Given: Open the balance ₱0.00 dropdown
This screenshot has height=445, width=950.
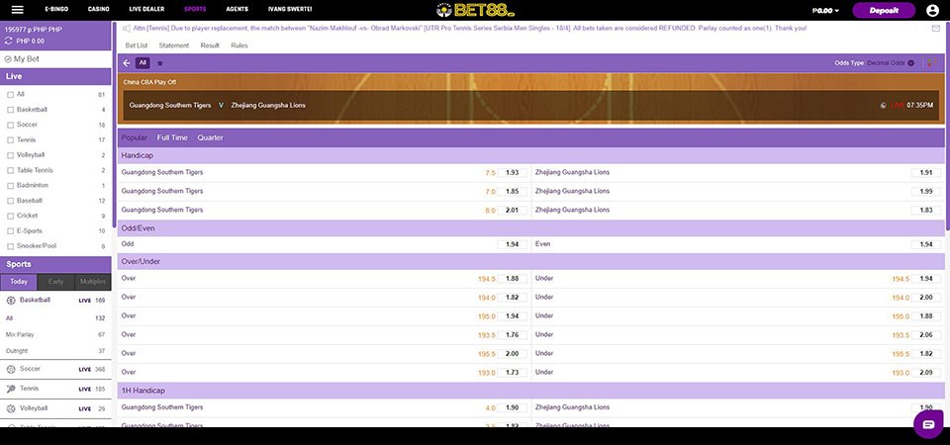Looking at the screenshot, I should [825, 10].
